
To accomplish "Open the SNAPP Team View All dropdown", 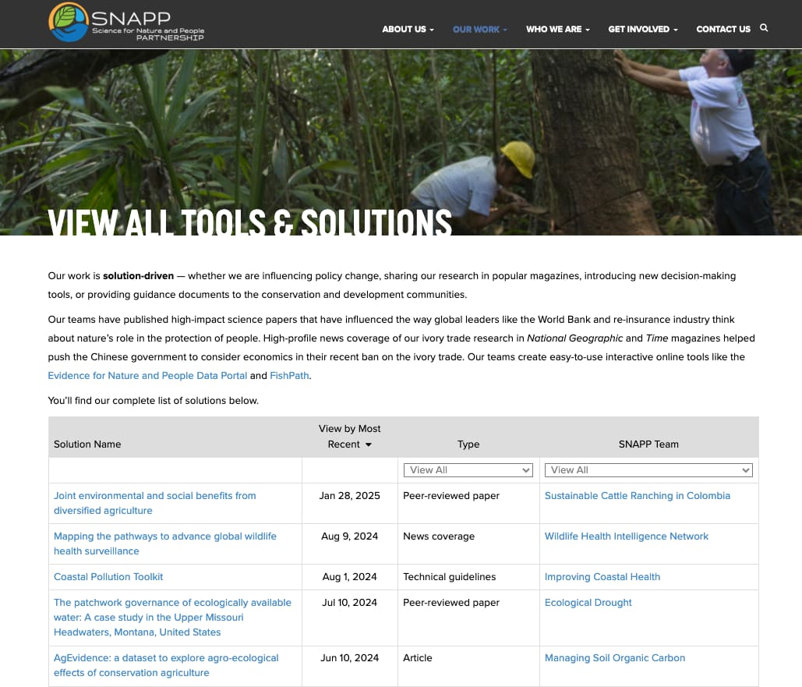I will 648,469.
